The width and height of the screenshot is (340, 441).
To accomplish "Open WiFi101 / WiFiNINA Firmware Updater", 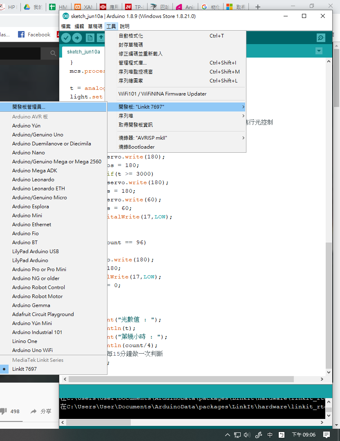I will point(175,94).
